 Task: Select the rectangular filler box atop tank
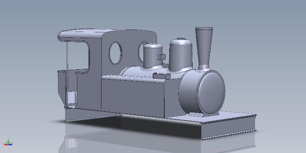(161, 76)
